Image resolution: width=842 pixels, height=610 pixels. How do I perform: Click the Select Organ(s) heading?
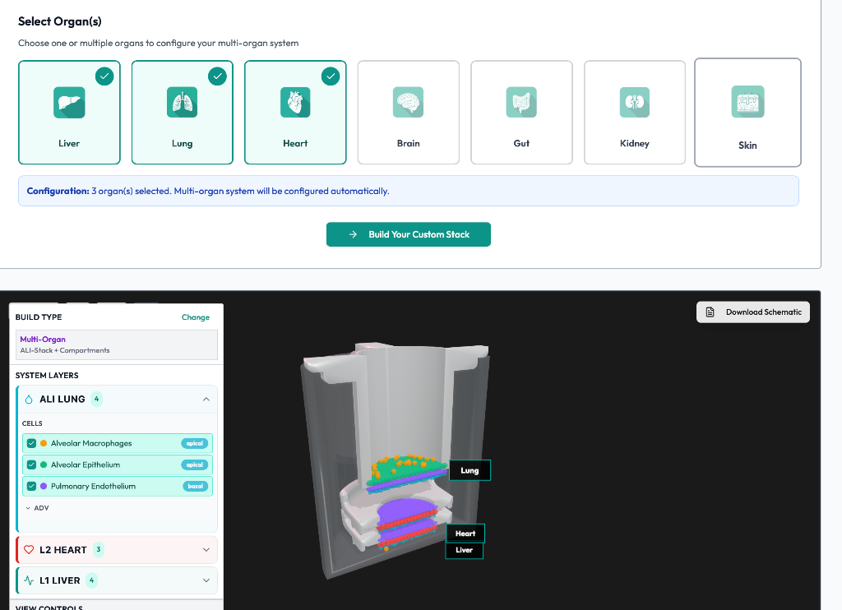click(x=59, y=21)
